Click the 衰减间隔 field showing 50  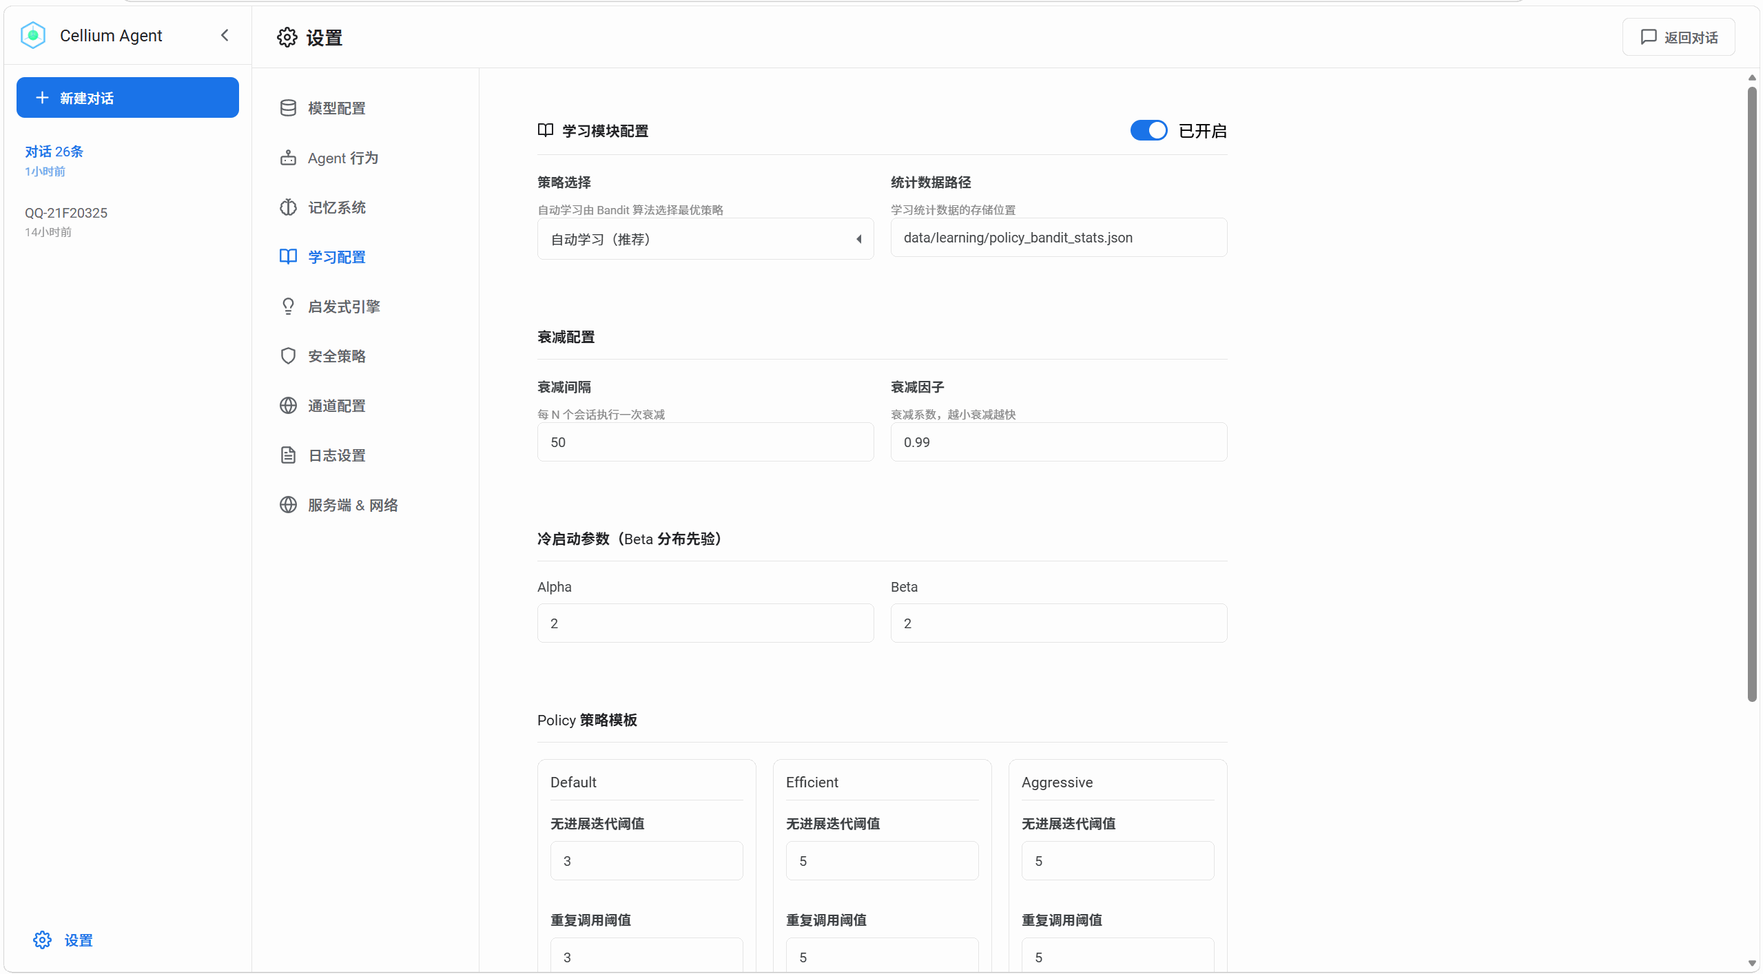705,442
